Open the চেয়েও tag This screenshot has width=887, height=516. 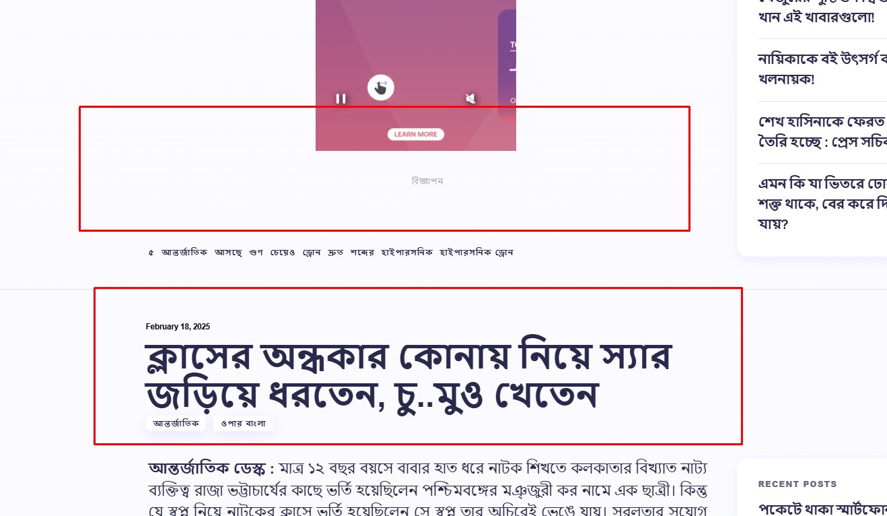[x=283, y=253]
